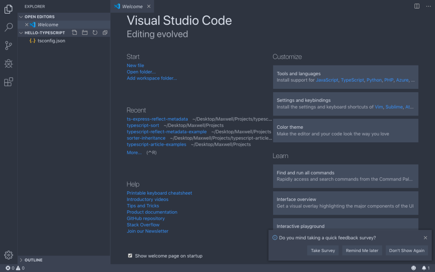Open the Extensions view icon
The width and height of the screenshot is (435, 272).
click(8, 82)
